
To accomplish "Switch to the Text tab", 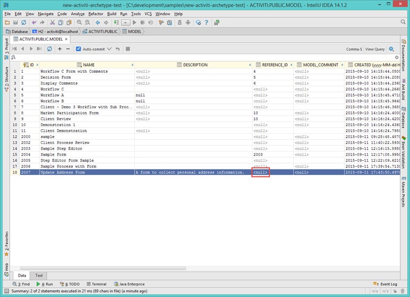I will [39, 275].
